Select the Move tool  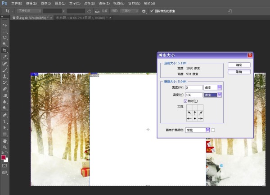pyautogui.click(x=4, y=25)
